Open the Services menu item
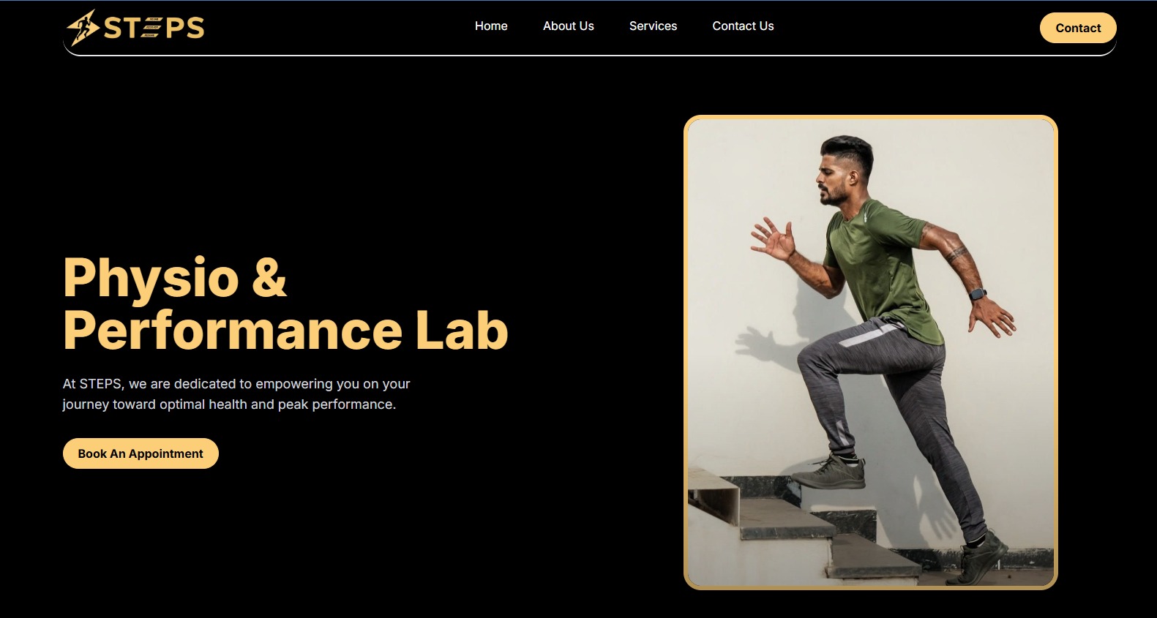Screen dimensions: 1157x618 coord(653,26)
